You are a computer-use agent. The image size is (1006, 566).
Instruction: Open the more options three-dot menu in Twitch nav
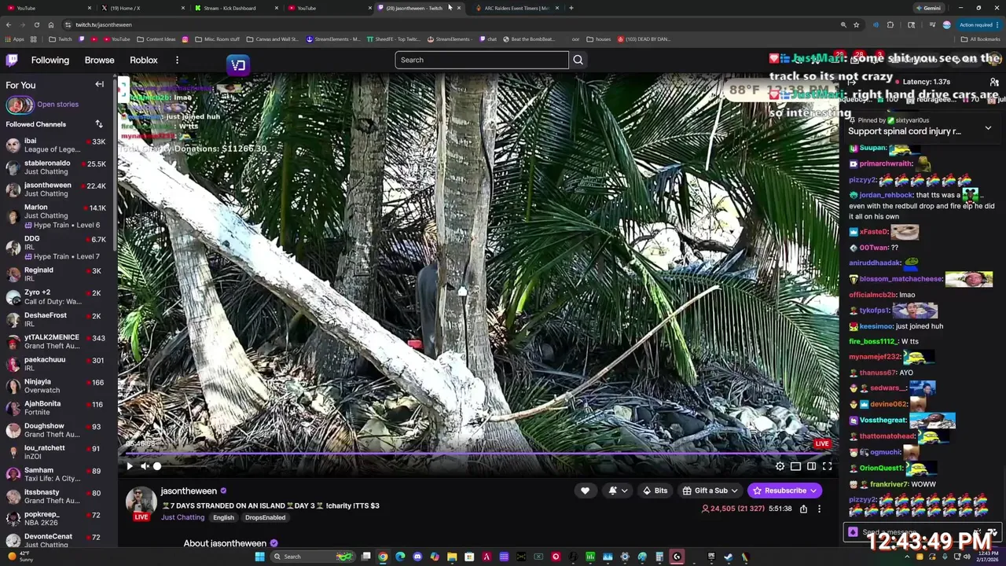click(x=177, y=60)
